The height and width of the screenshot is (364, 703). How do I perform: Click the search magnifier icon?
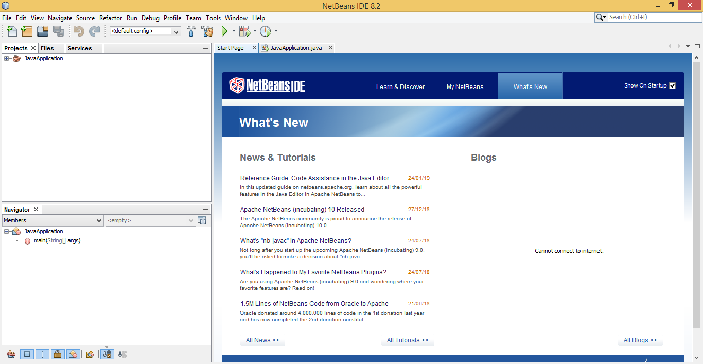[600, 17]
